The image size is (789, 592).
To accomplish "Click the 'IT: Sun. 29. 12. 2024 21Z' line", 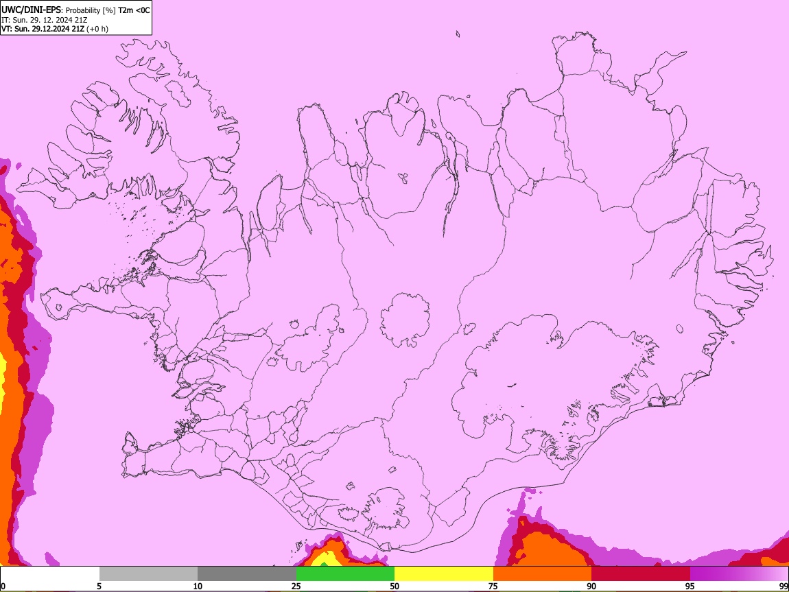I will tap(44, 20).
